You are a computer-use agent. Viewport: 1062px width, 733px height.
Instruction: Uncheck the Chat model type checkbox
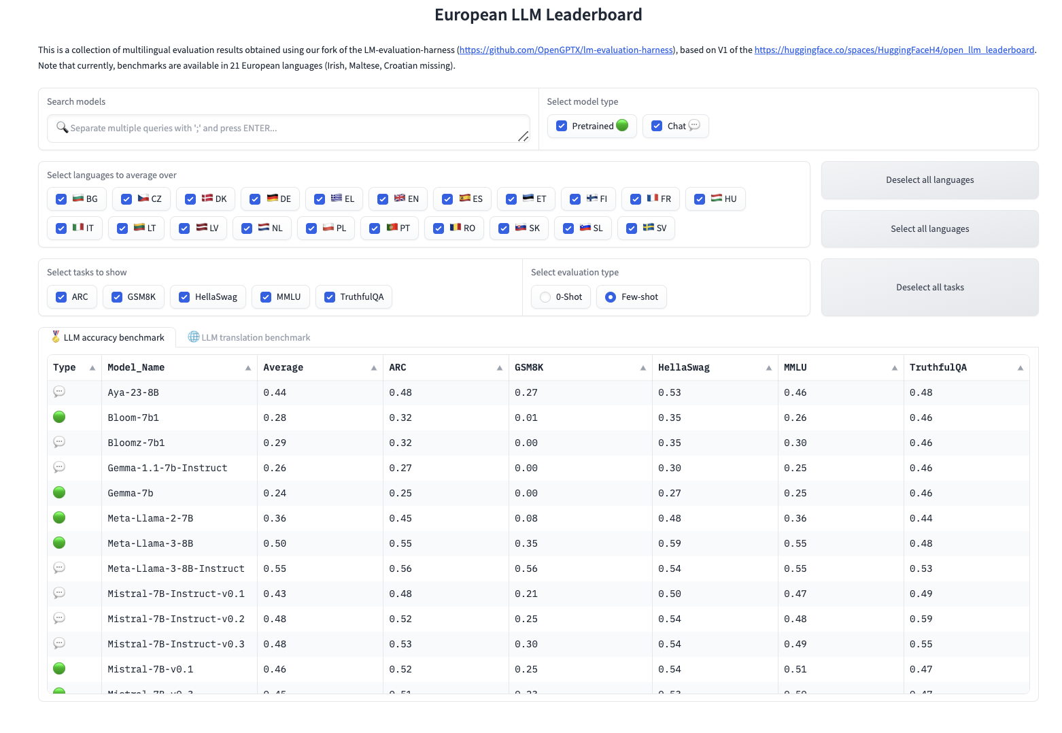pos(657,126)
